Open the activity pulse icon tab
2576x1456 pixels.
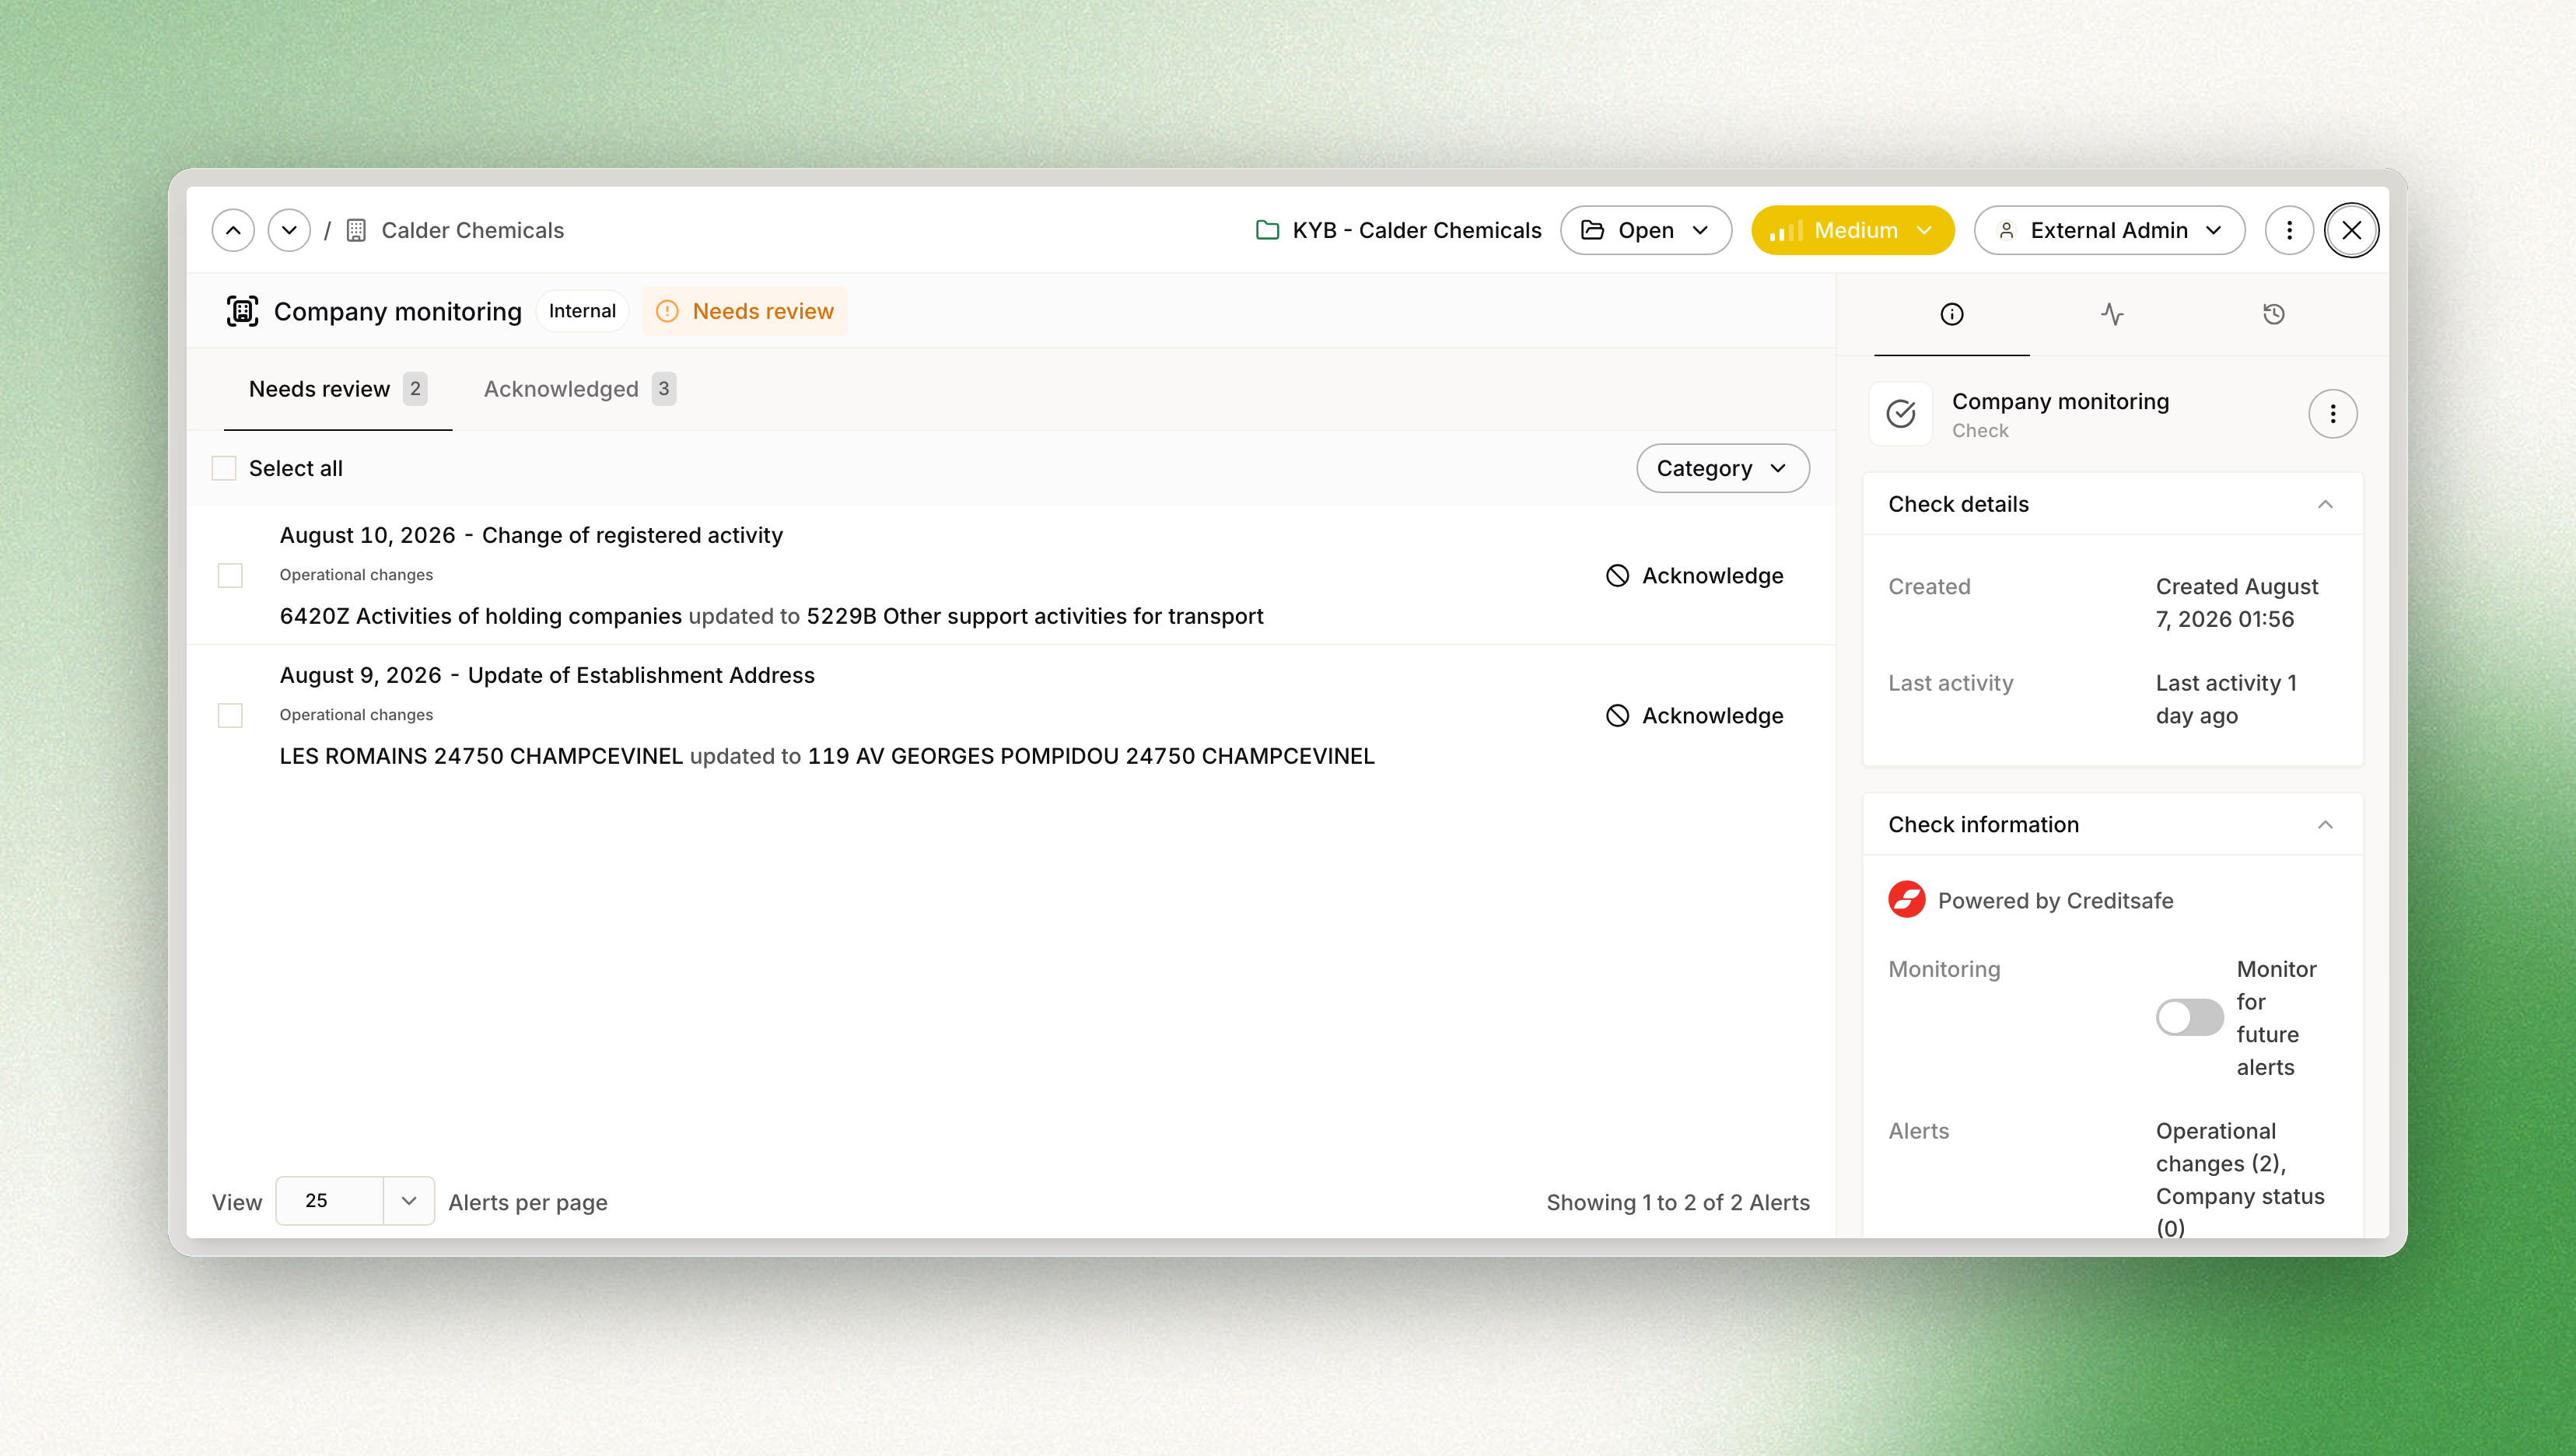coord(2112,314)
